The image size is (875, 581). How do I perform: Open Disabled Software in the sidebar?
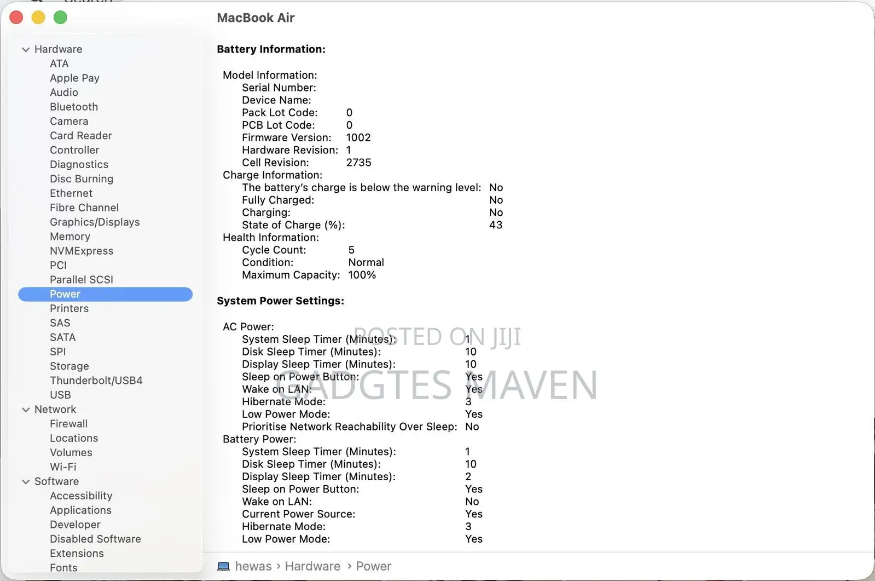point(95,539)
